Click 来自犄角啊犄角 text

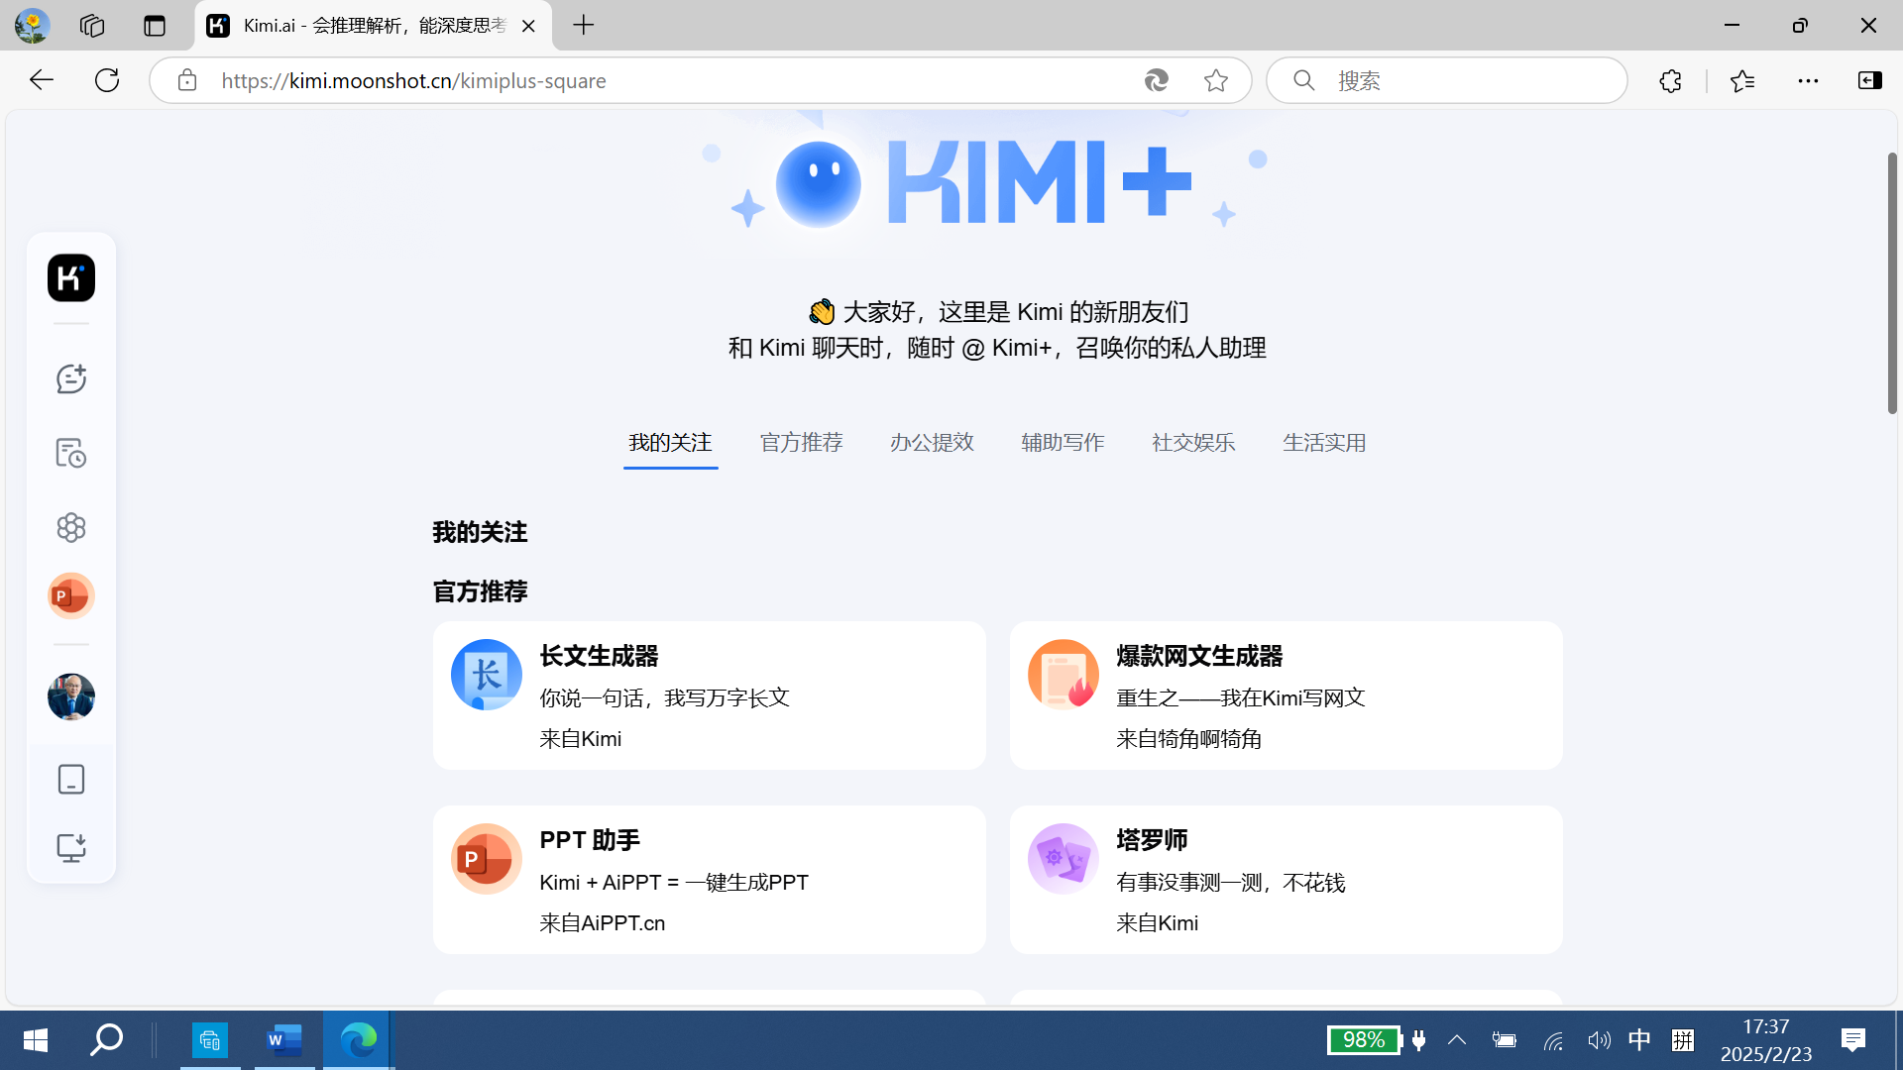point(1189,739)
